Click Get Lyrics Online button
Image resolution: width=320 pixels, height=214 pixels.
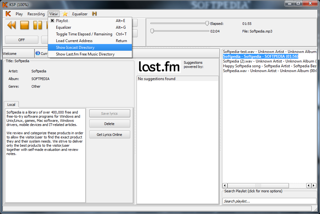[109, 135]
